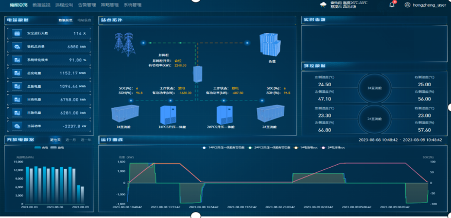
Task: Click the user avatar icon
Action: tap(408, 5)
